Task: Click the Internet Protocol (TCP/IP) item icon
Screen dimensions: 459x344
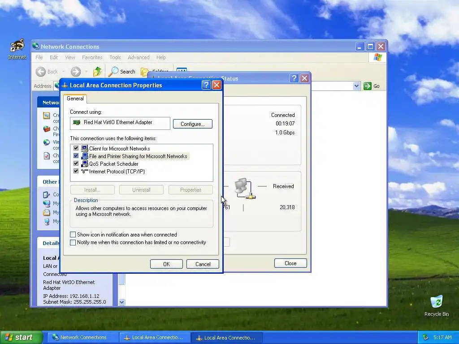Action: [x=85, y=171]
